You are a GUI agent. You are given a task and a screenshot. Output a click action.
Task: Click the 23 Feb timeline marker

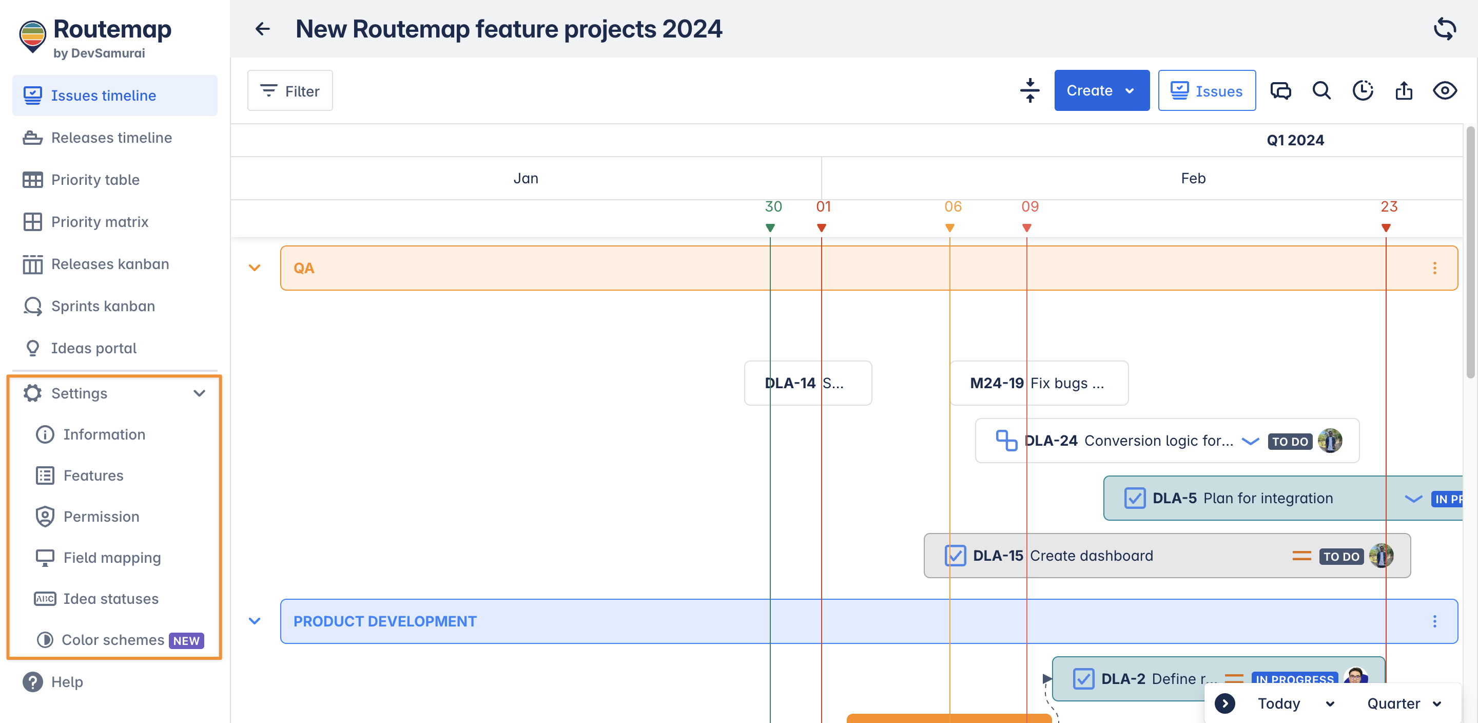tap(1385, 227)
